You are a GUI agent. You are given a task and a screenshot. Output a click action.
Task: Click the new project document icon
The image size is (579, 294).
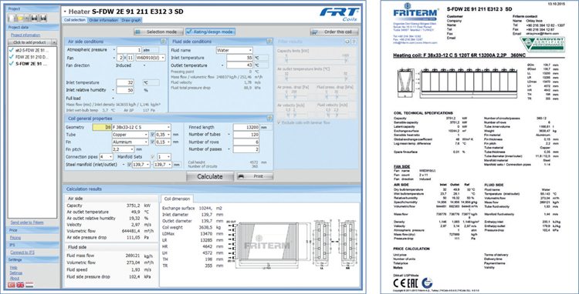[x=12, y=18]
